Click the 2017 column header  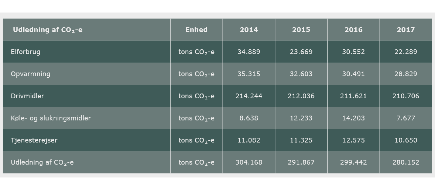(x=405, y=29)
